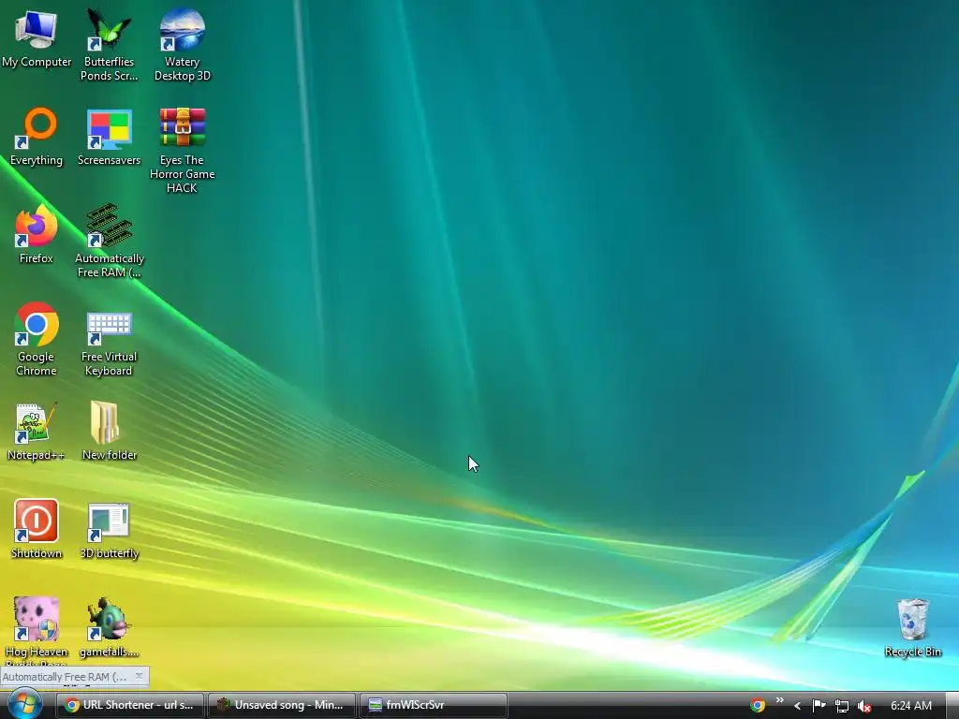Screen dimensions: 959x719
Task: Open the Recycle Bin
Action: tap(912, 628)
